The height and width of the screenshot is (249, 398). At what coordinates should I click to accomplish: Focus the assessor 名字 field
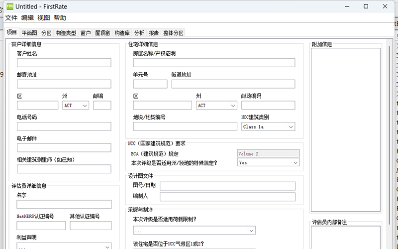64,205
